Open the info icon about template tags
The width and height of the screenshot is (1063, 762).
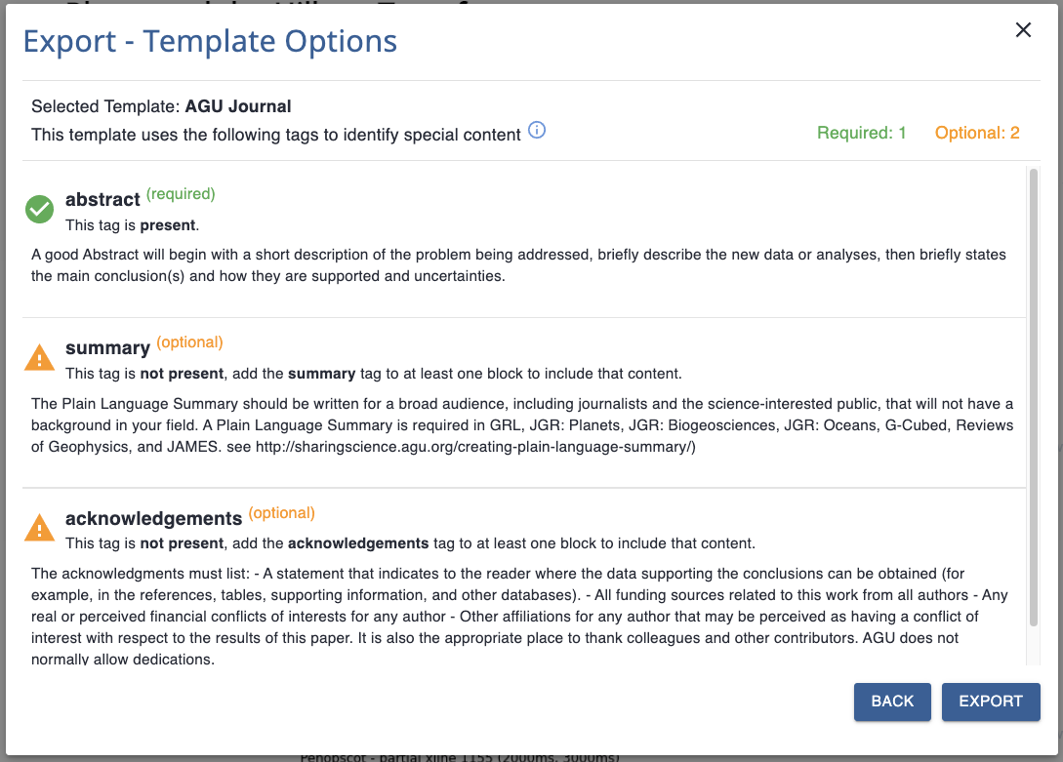[537, 131]
